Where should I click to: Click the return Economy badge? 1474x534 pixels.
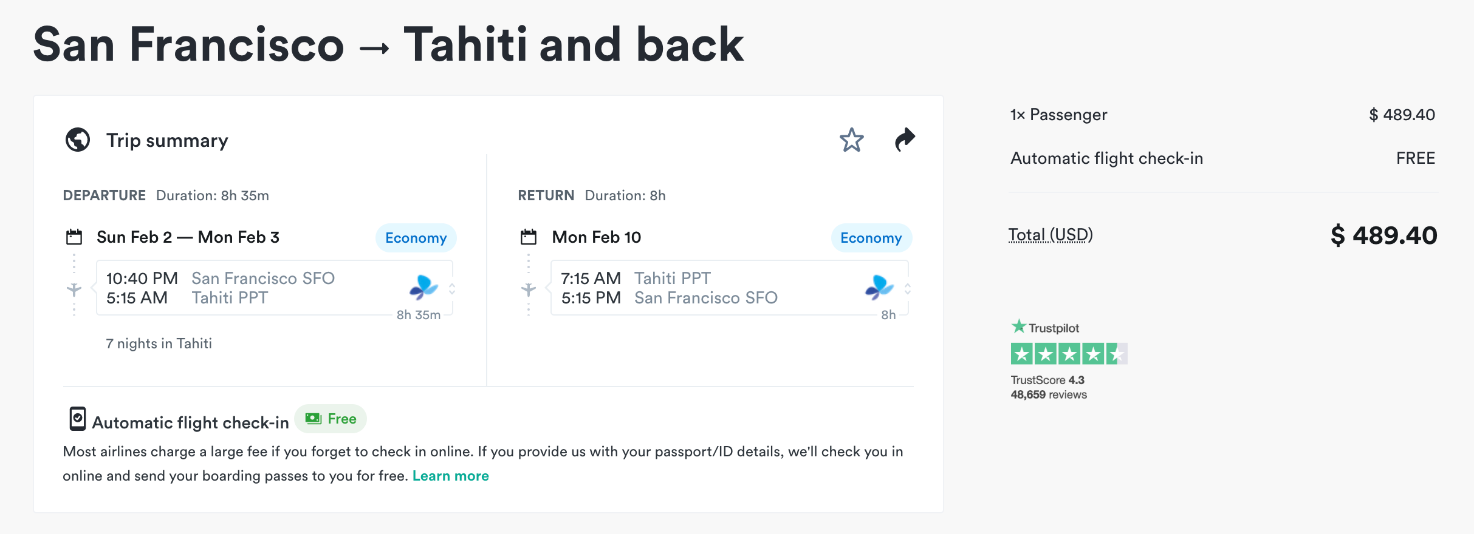click(x=871, y=238)
